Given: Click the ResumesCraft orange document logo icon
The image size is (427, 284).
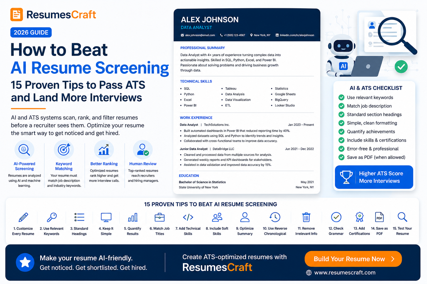Looking at the screenshot, I should (16, 14).
